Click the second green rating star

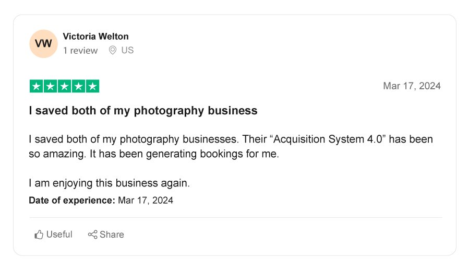(x=51, y=86)
